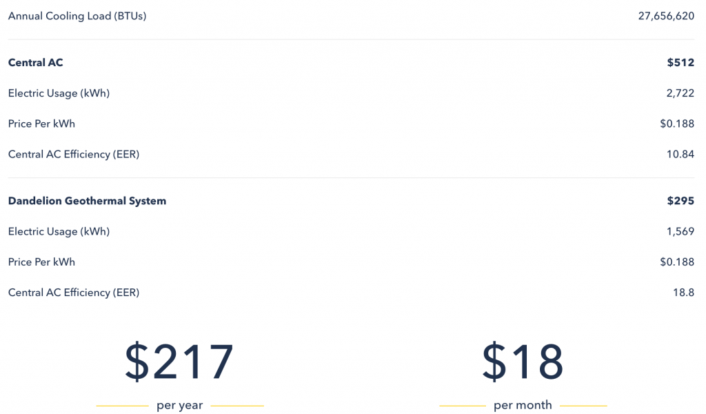The width and height of the screenshot is (706, 414).
Task: Select the 1,569 kWh usage value
Action: [680, 232]
